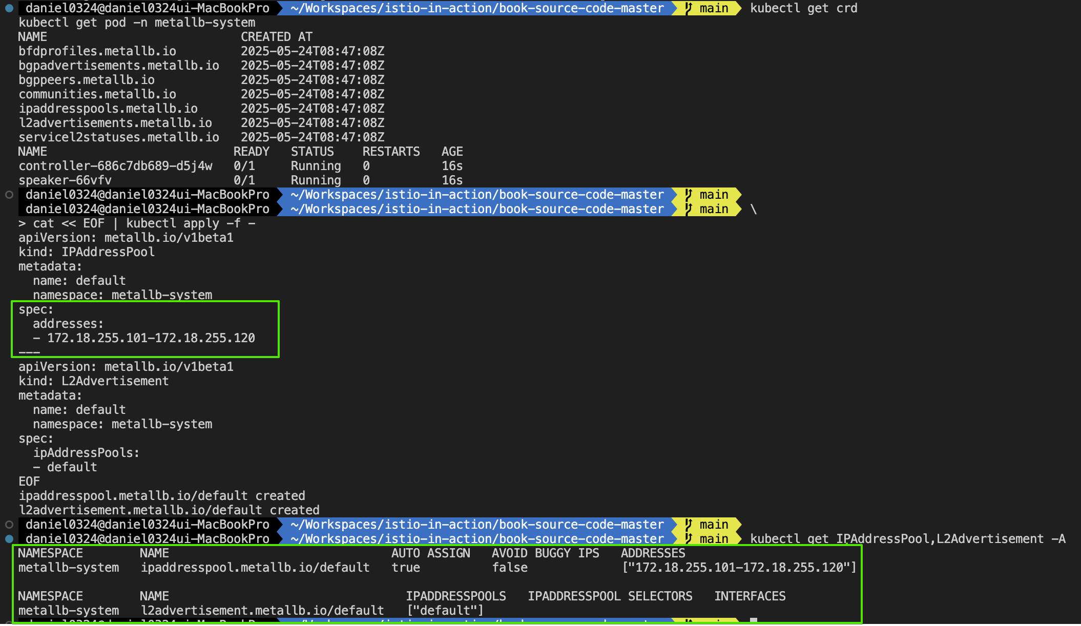Click the workspace path segment in the top prompt
The width and height of the screenshot is (1081, 626).
[476, 8]
